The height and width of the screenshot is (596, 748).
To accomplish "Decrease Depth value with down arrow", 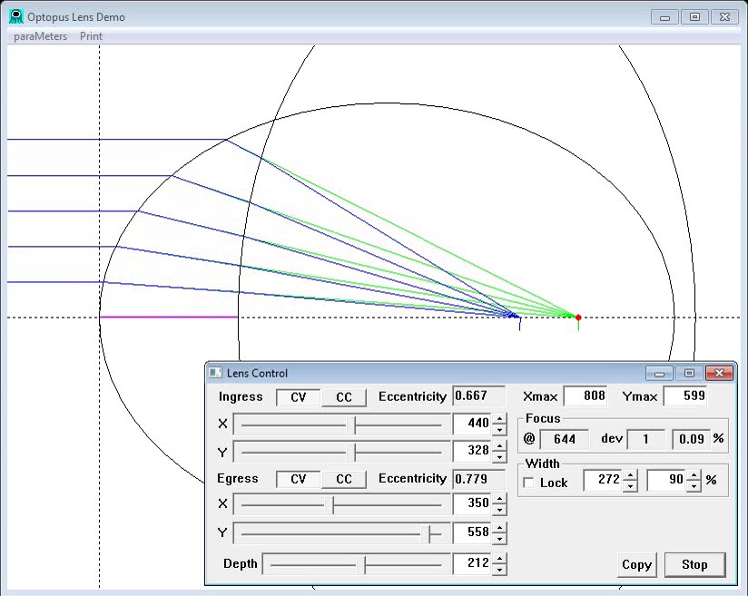I will (499, 570).
